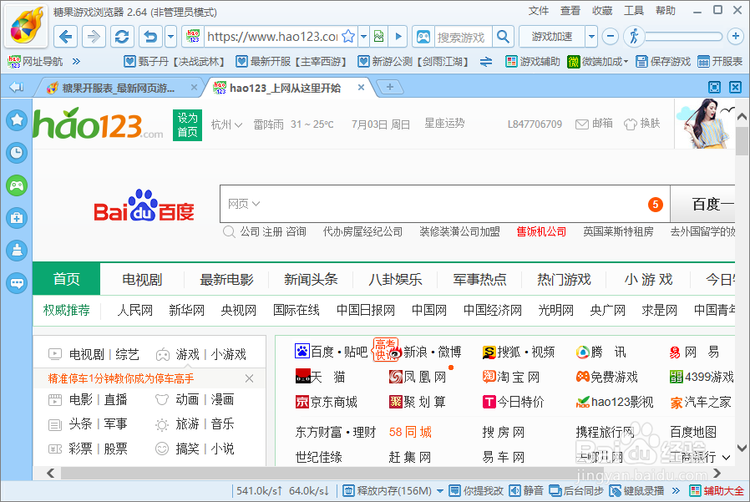Image resolution: width=750 pixels, height=502 pixels.
Task: Click the minus speed button
Action: pyautogui.click(x=611, y=37)
